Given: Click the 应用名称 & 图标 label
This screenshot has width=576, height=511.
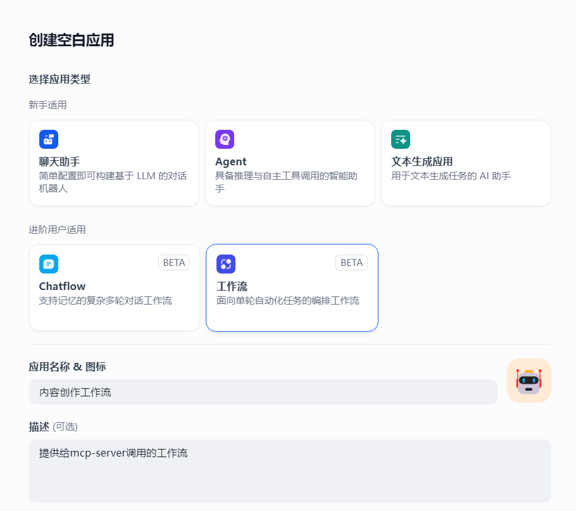Looking at the screenshot, I should 67,367.
